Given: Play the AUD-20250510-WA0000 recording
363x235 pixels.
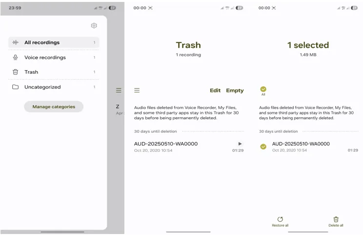Looking at the screenshot, I should (x=240, y=144).
